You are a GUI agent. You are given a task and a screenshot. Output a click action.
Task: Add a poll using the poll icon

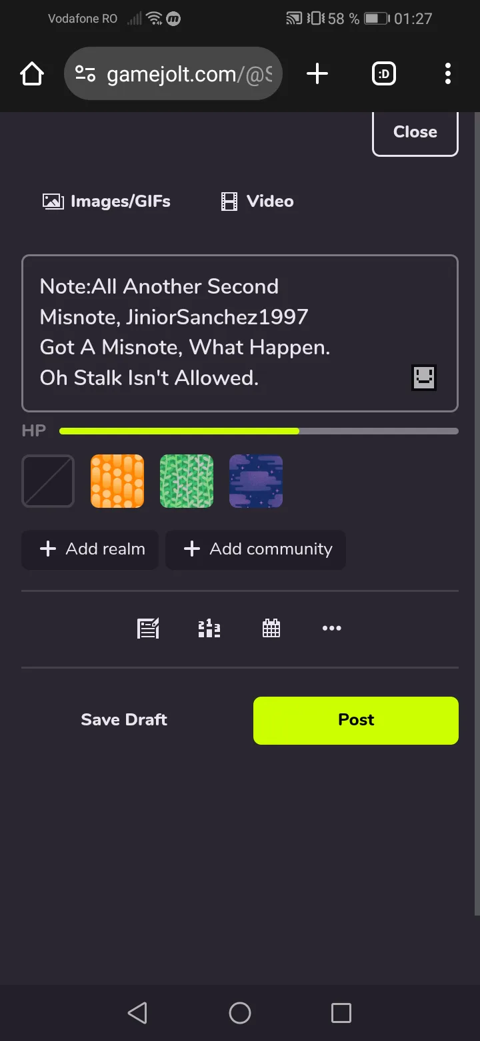coord(209,629)
